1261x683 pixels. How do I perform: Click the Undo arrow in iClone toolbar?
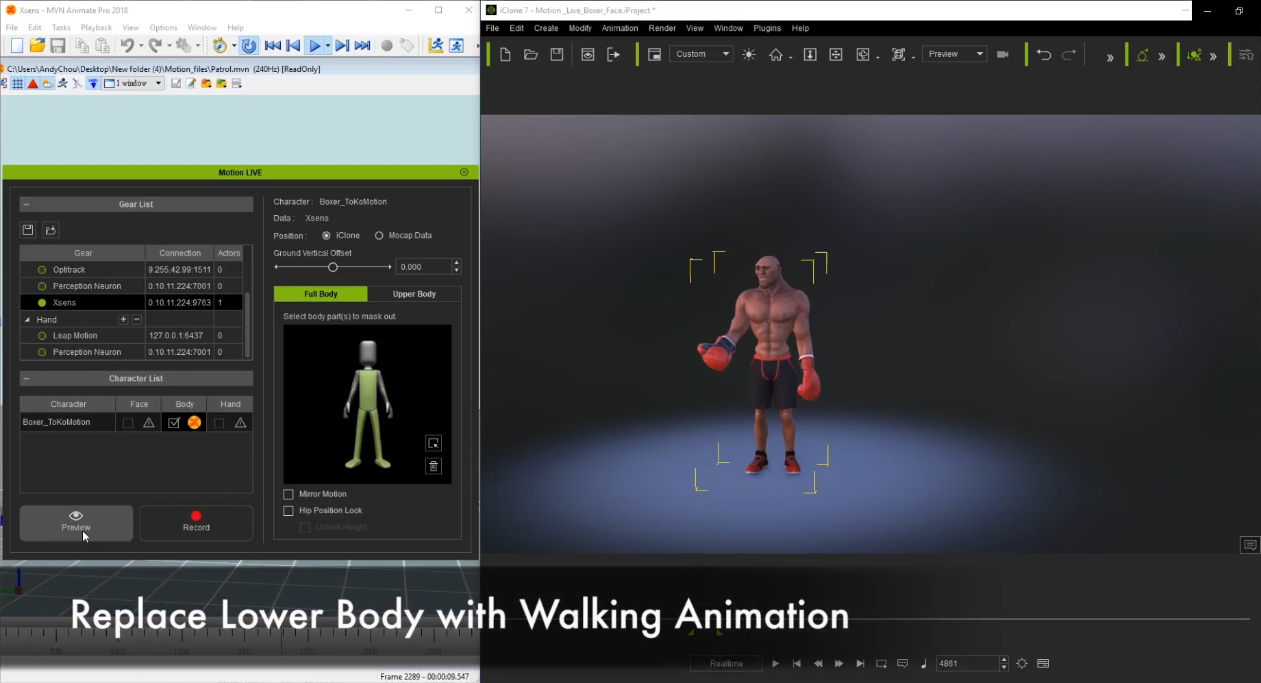click(x=1044, y=55)
